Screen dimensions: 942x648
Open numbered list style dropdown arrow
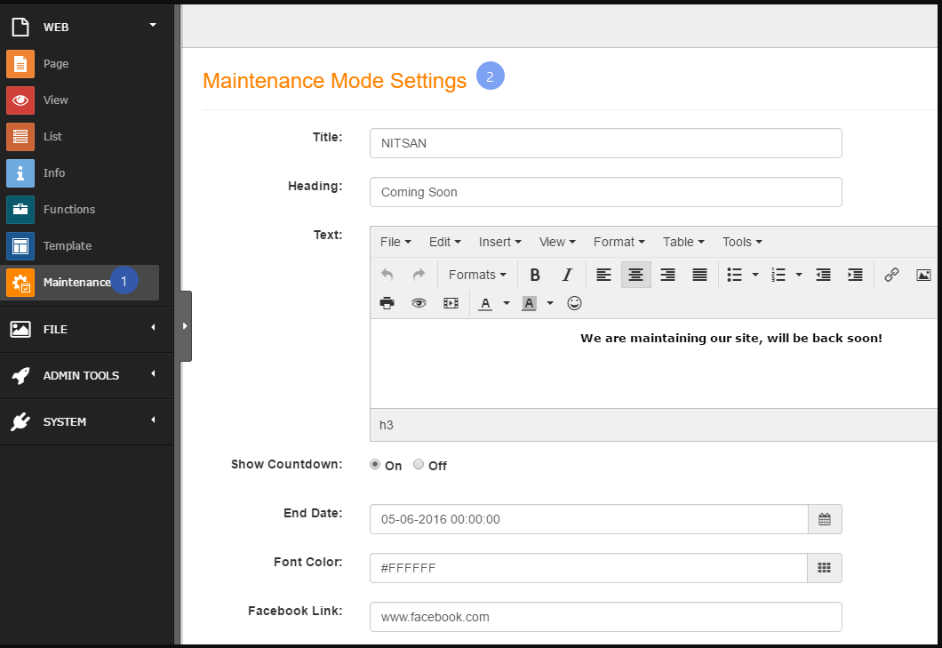click(798, 275)
